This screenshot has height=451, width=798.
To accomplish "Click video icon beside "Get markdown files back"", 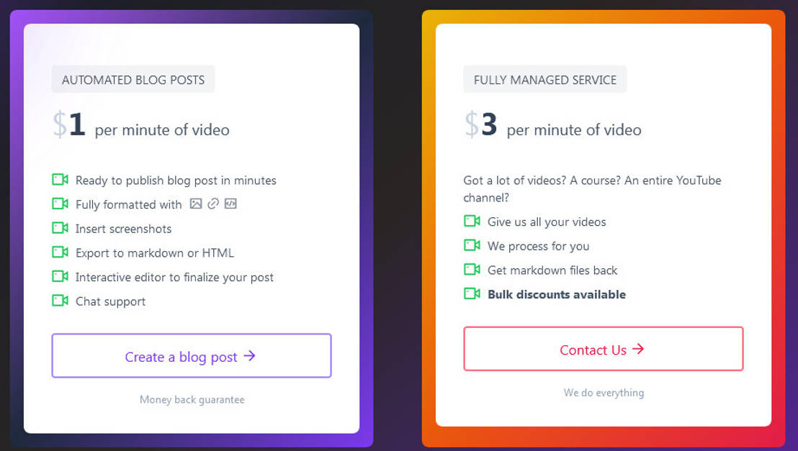I will [x=472, y=270].
